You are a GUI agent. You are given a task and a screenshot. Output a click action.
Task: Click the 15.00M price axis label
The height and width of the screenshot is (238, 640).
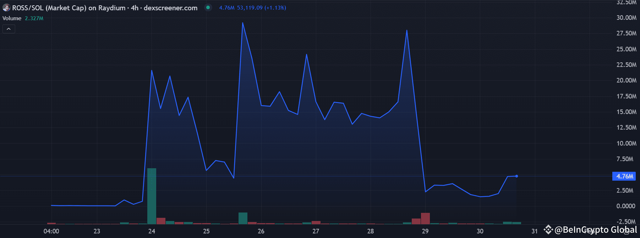pos(627,112)
